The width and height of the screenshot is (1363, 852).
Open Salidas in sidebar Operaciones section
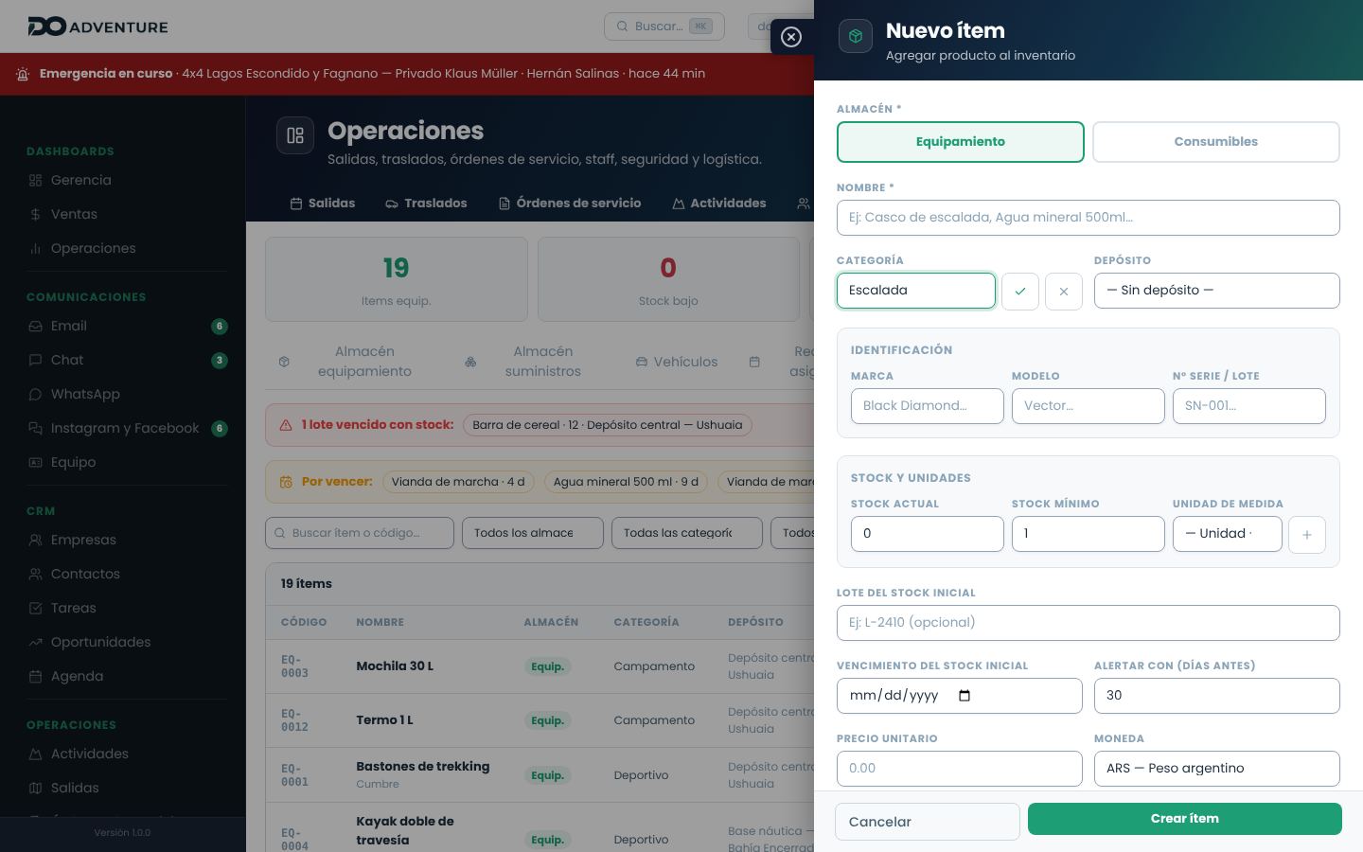coord(75,789)
